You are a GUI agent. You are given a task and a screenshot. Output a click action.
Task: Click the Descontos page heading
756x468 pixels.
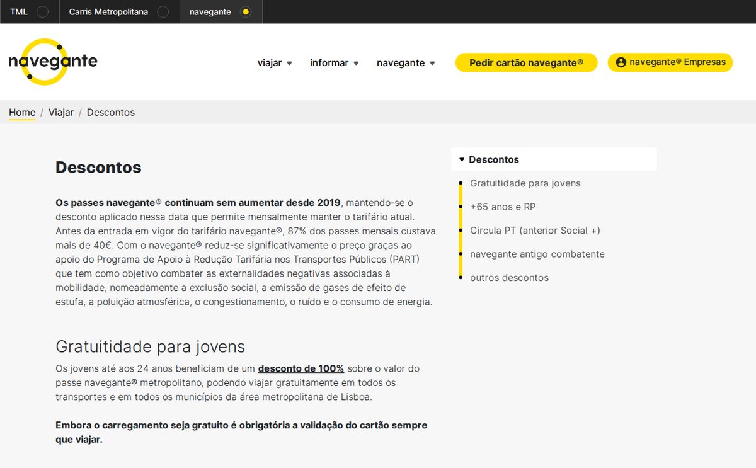[x=98, y=168]
